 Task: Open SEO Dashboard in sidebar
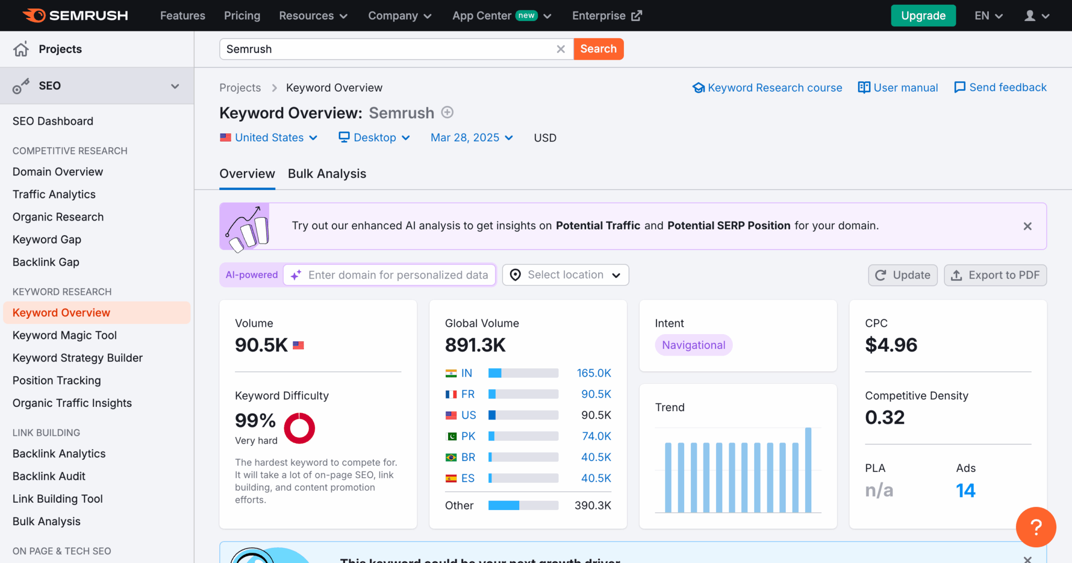point(53,121)
